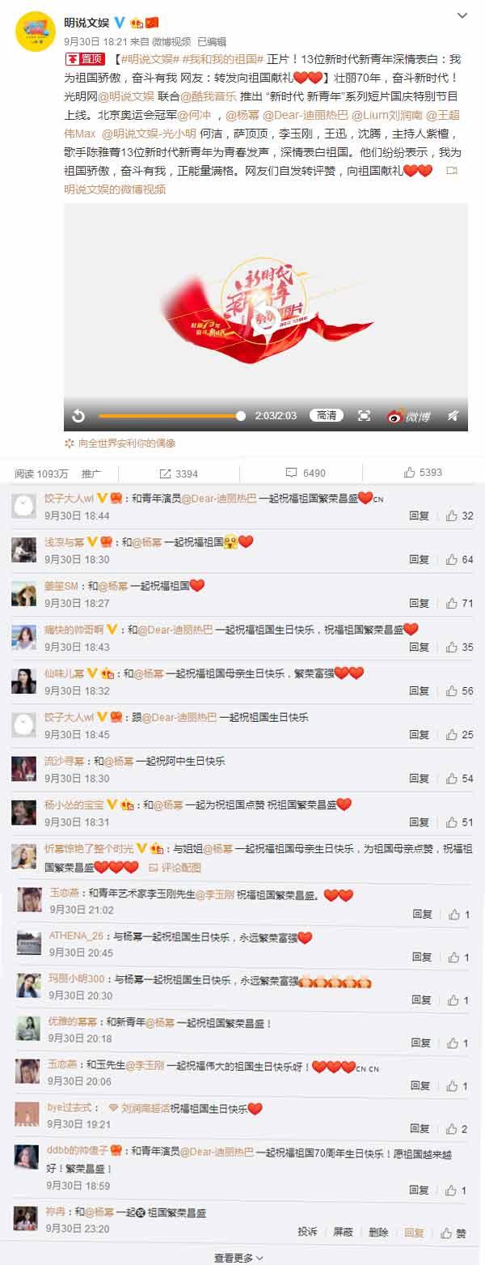Reply to the 浅凉与幂 comment

pyautogui.click(x=419, y=559)
